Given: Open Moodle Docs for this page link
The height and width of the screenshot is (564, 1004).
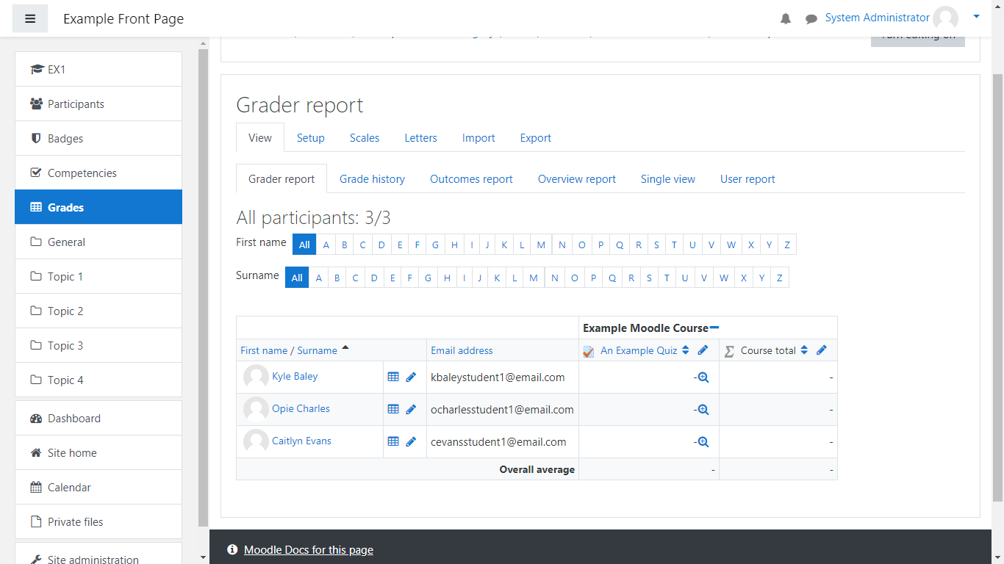Looking at the screenshot, I should coord(308,550).
